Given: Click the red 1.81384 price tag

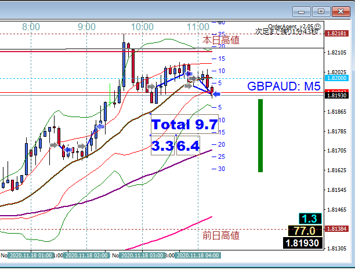Looking at the screenshot, I should click(336, 229).
